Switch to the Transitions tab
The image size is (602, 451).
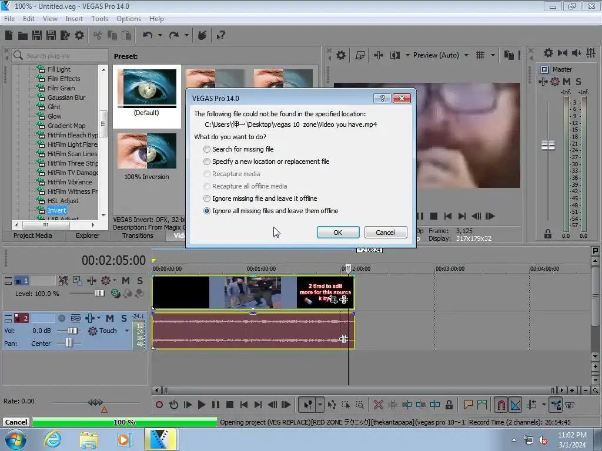pos(138,235)
